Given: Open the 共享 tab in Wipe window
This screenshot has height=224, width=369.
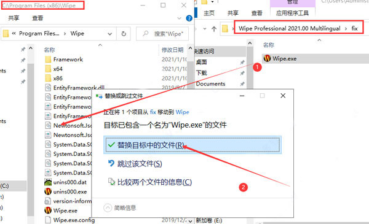Looking at the screenshot, I should point(14,18).
